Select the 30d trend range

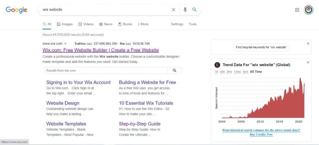pos(222,72)
